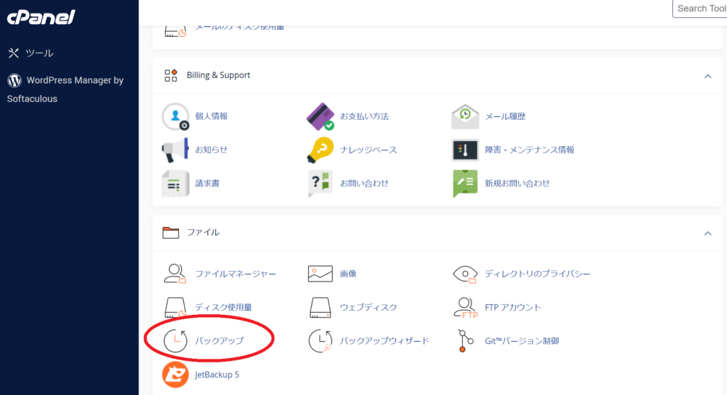Select the お支払い方法 credit card icon

coord(320,116)
